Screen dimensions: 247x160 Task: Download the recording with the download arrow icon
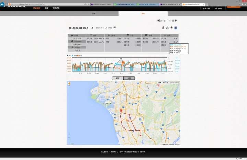click(172, 28)
